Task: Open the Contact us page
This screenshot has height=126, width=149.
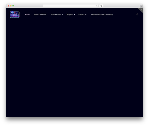Action: 83,15
